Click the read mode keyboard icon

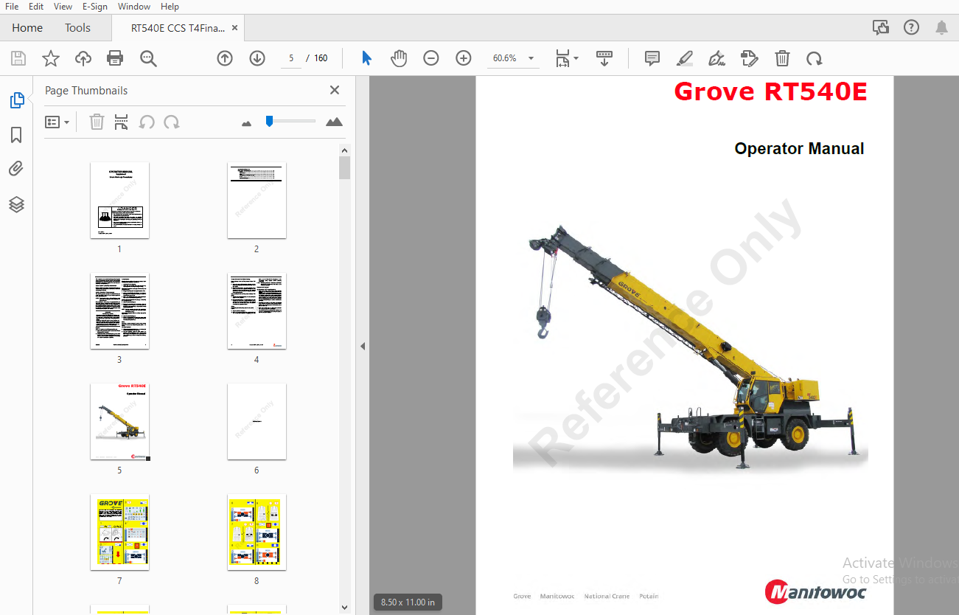(x=604, y=58)
